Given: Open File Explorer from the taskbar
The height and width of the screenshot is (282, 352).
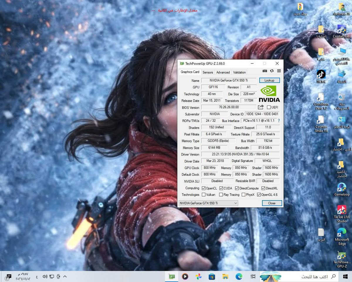Looking at the screenshot, I should click(x=225, y=276).
